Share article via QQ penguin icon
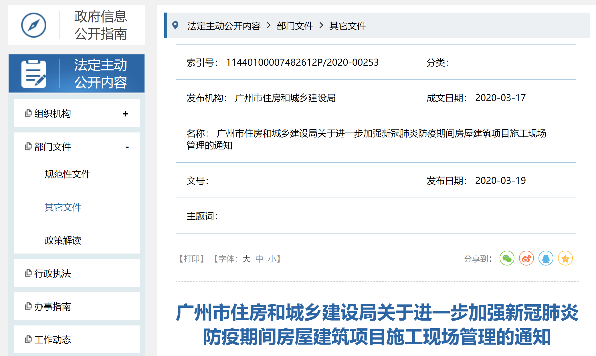596x356 pixels. point(546,259)
